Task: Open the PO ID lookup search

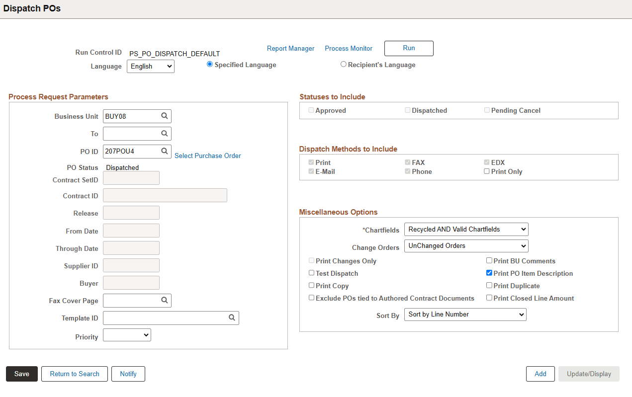Action: 165,151
